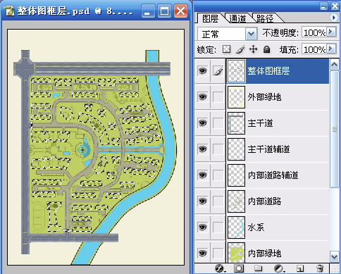Image resolution: width=341 pixels, height=274 pixels.
Task: Hide the 外部绿地 layer
Action: [x=203, y=97]
